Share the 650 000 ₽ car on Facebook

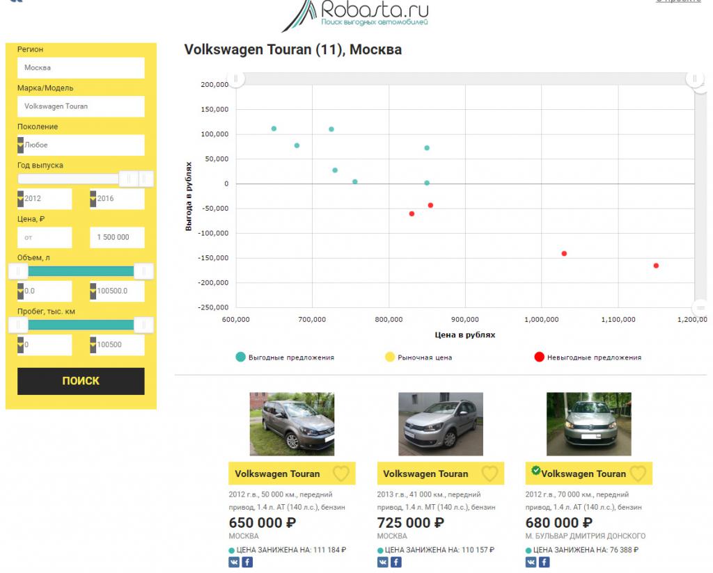coord(247,562)
